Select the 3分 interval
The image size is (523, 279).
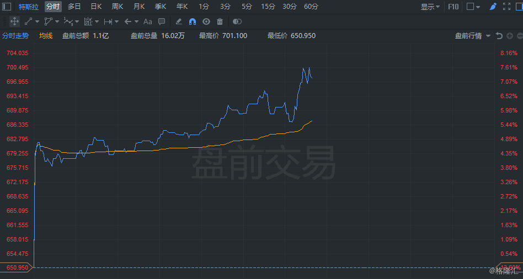225,6
